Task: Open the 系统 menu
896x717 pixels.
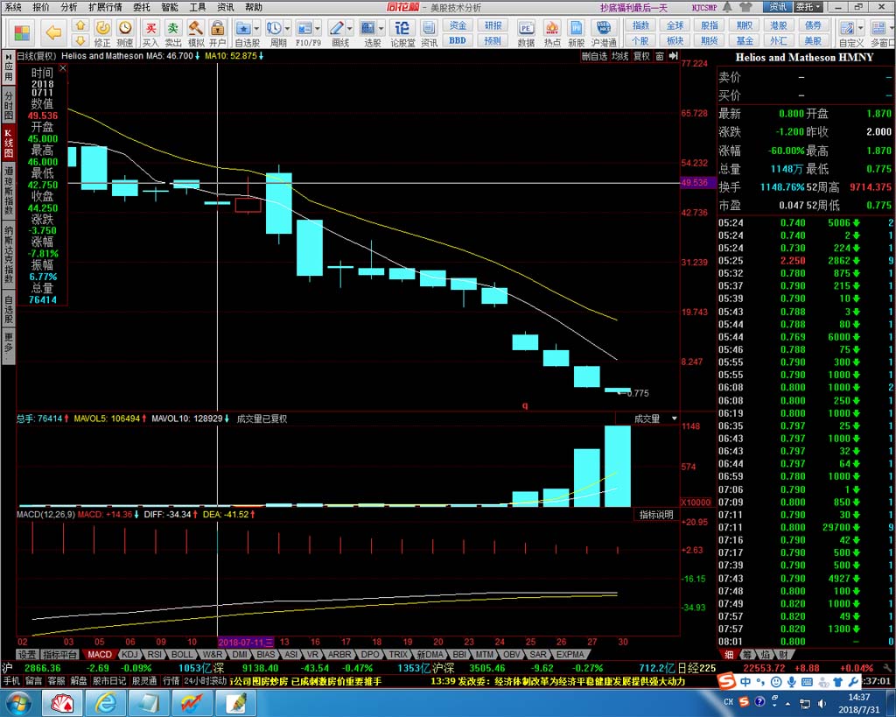Action: (x=12, y=7)
